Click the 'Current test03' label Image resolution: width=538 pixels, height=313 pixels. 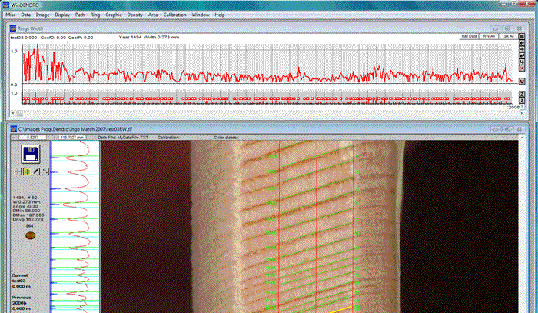pyautogui.click(x=19, y=278)
